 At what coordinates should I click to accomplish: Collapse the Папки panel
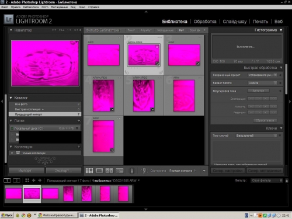click(x=11, y=121)
